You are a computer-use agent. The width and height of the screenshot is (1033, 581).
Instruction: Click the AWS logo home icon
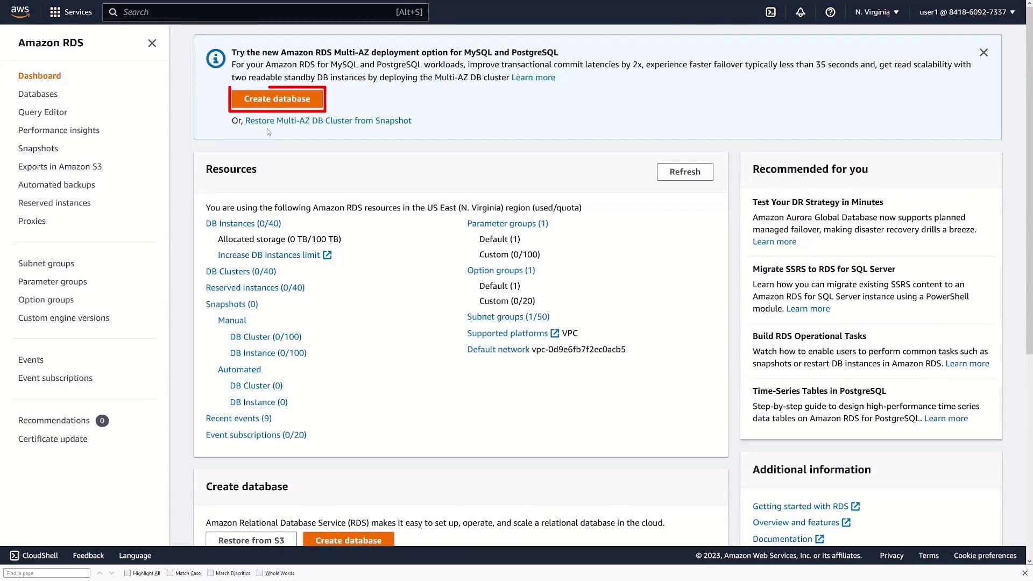click(x=20, y=12)
